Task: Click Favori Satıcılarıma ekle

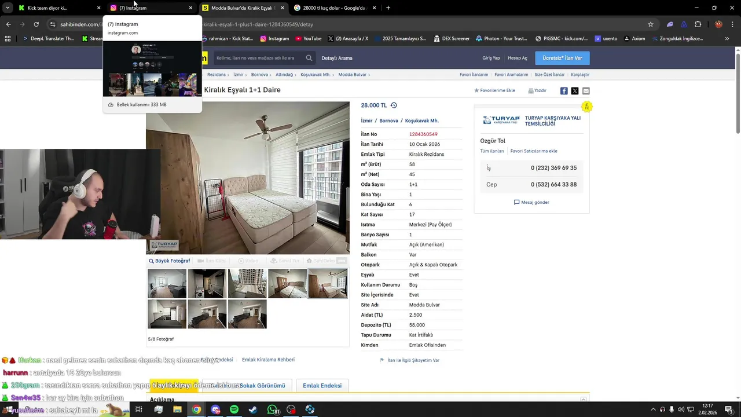Action: point(534,151)
